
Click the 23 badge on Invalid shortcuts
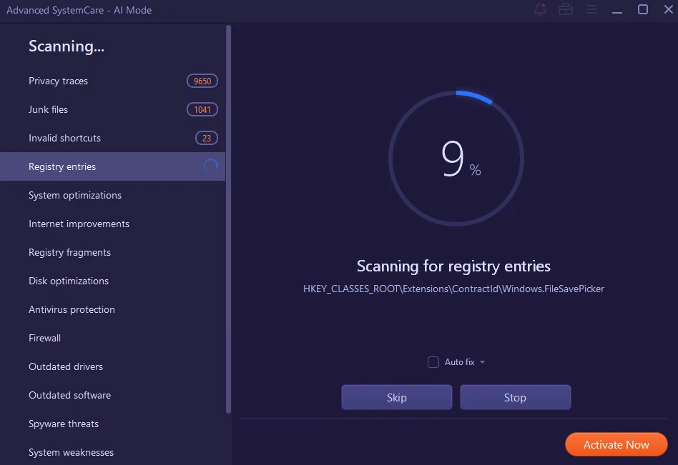[x=206, y=138]
